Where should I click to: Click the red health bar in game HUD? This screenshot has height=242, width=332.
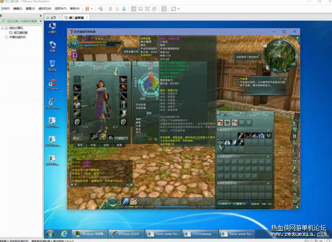[100, 42]
